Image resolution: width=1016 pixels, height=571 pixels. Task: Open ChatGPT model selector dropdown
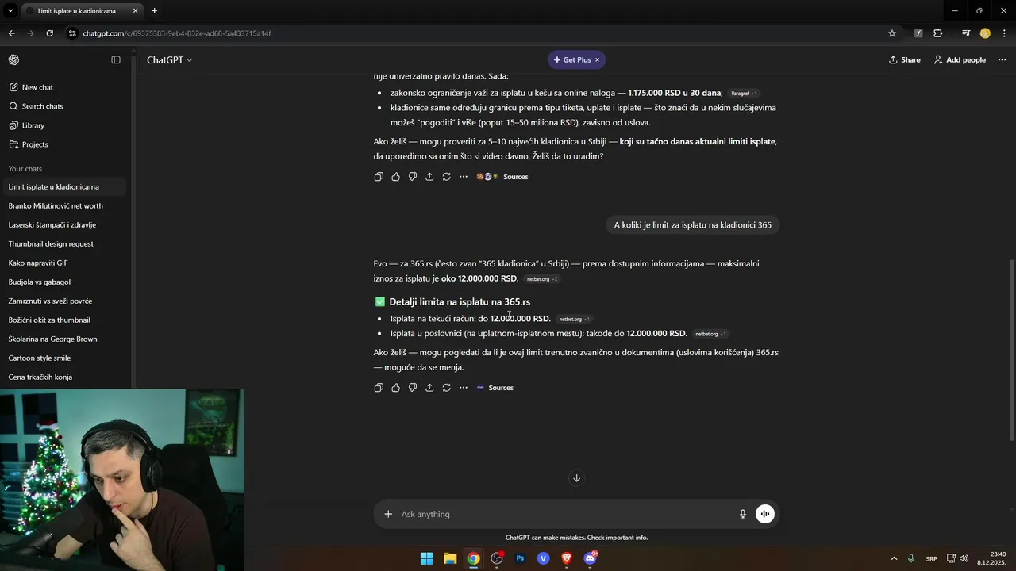click(169, 59)
